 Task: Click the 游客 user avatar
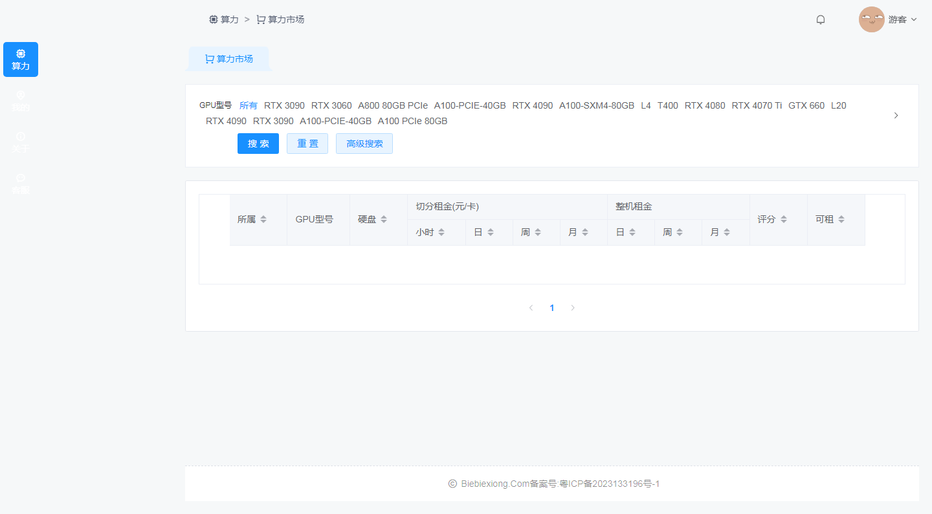point(872,19)
